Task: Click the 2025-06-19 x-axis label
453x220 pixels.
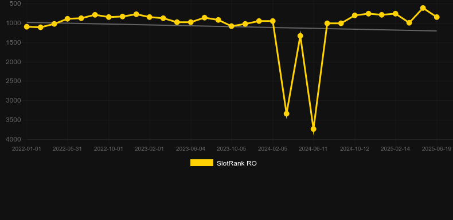Action: click(x=436, y=149)
